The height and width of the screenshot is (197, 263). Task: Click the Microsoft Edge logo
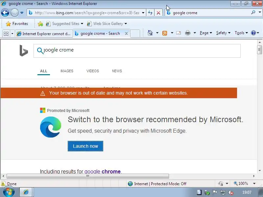[51, 127]
